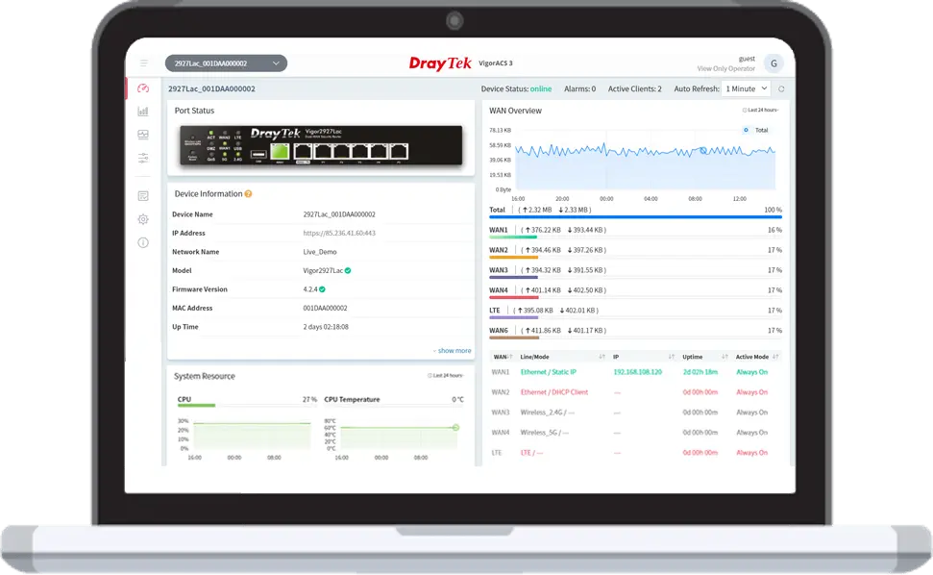
Task: Click the Device Information help icon
Action: [x=248, y=194]
